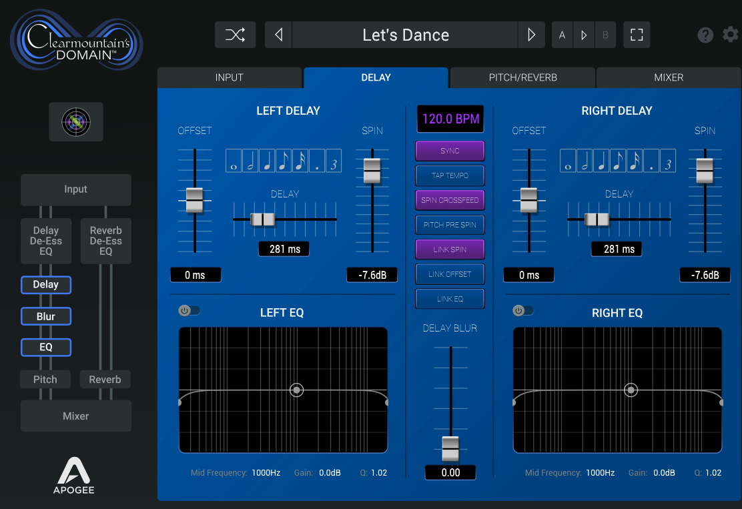Select the DELAY tab

click(376, 77)
